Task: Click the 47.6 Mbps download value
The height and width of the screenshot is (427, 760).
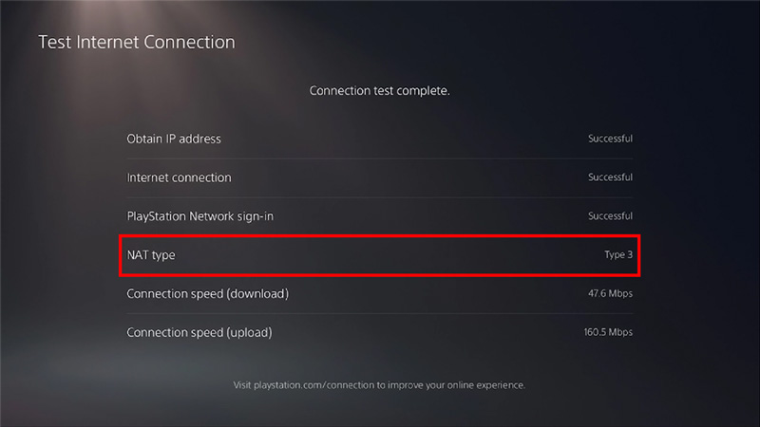Action: pyautogui.click(x=610, y=293)
